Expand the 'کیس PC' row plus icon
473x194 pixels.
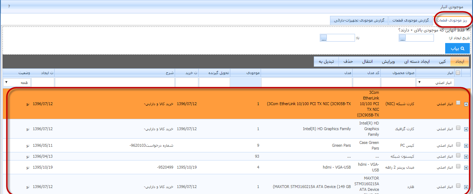tap(466, 146)
